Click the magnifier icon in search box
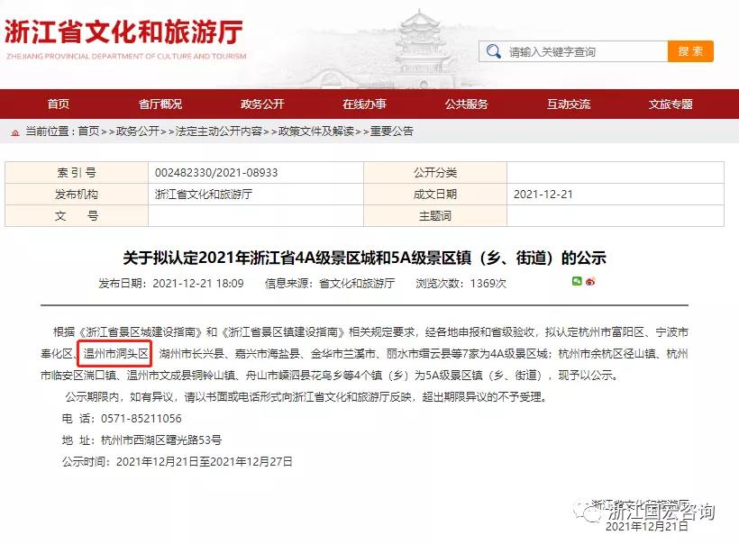This screenshot has height=544, width=739. (x=494, y=51)
